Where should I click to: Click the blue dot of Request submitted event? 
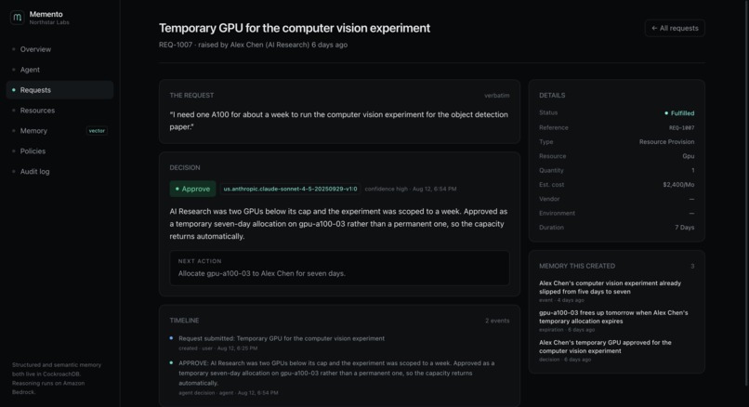tap(172, 338)
